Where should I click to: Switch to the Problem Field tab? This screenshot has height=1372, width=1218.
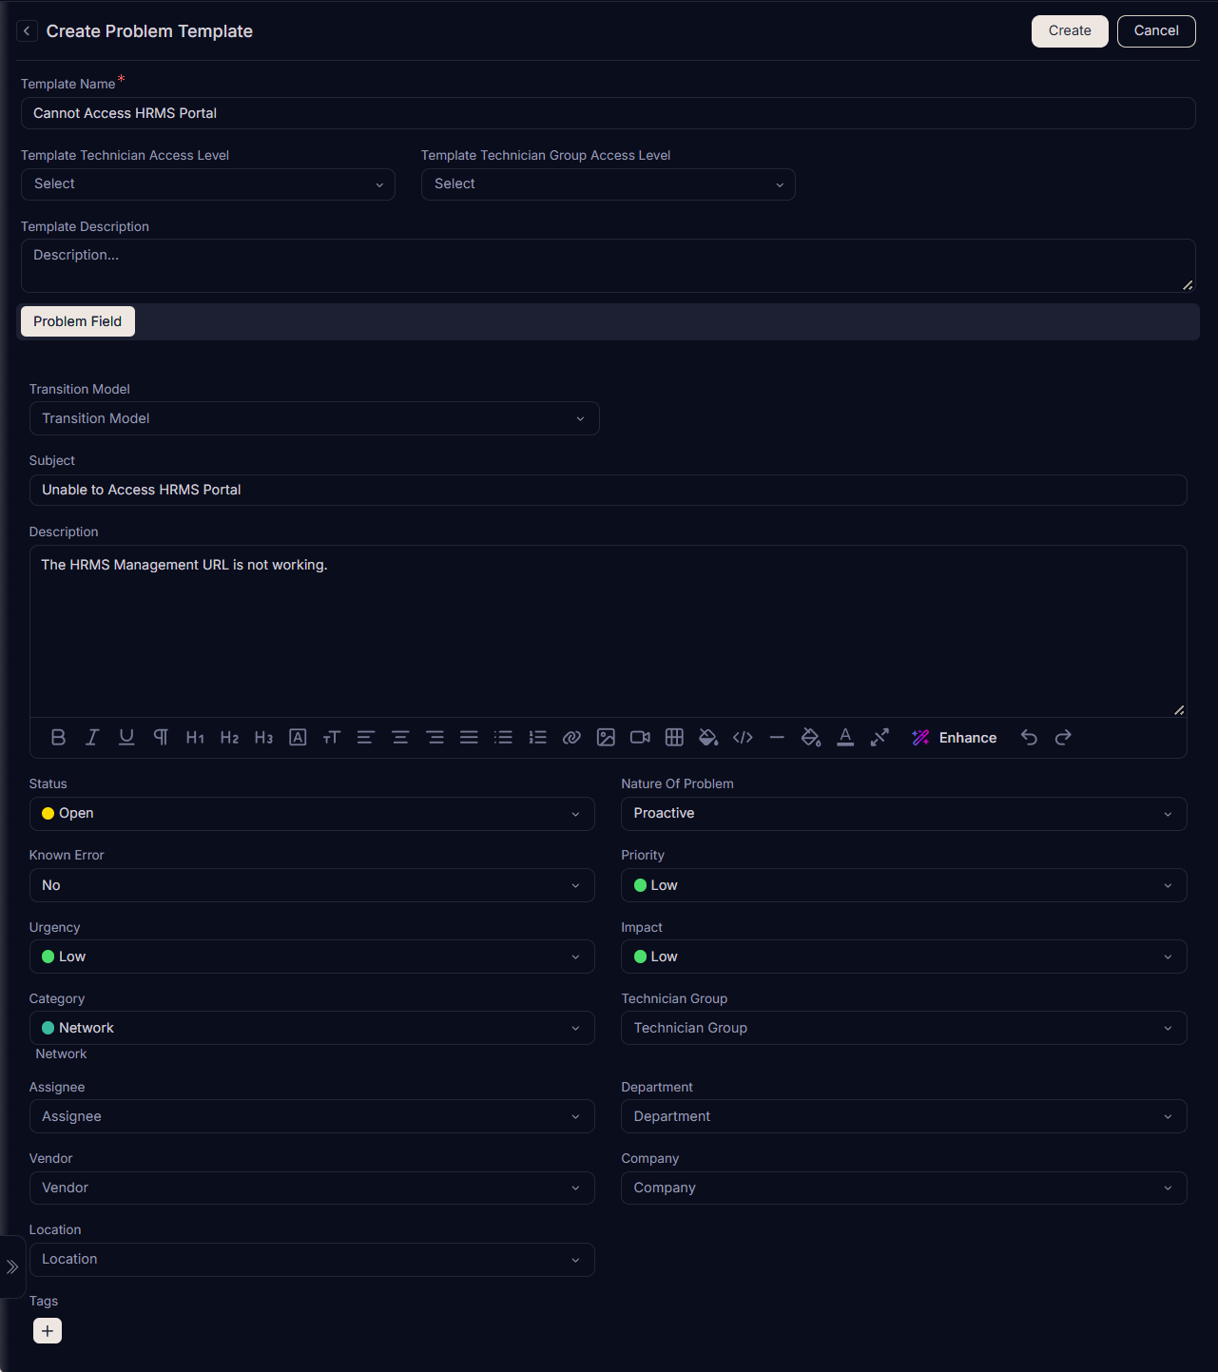[x=78, y=321]
